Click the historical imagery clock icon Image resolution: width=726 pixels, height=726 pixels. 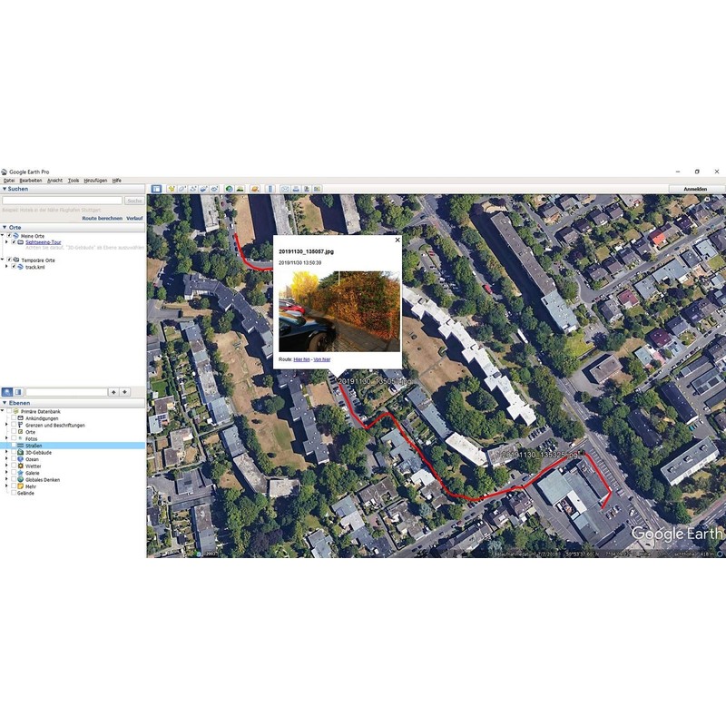tap(229, 189)
